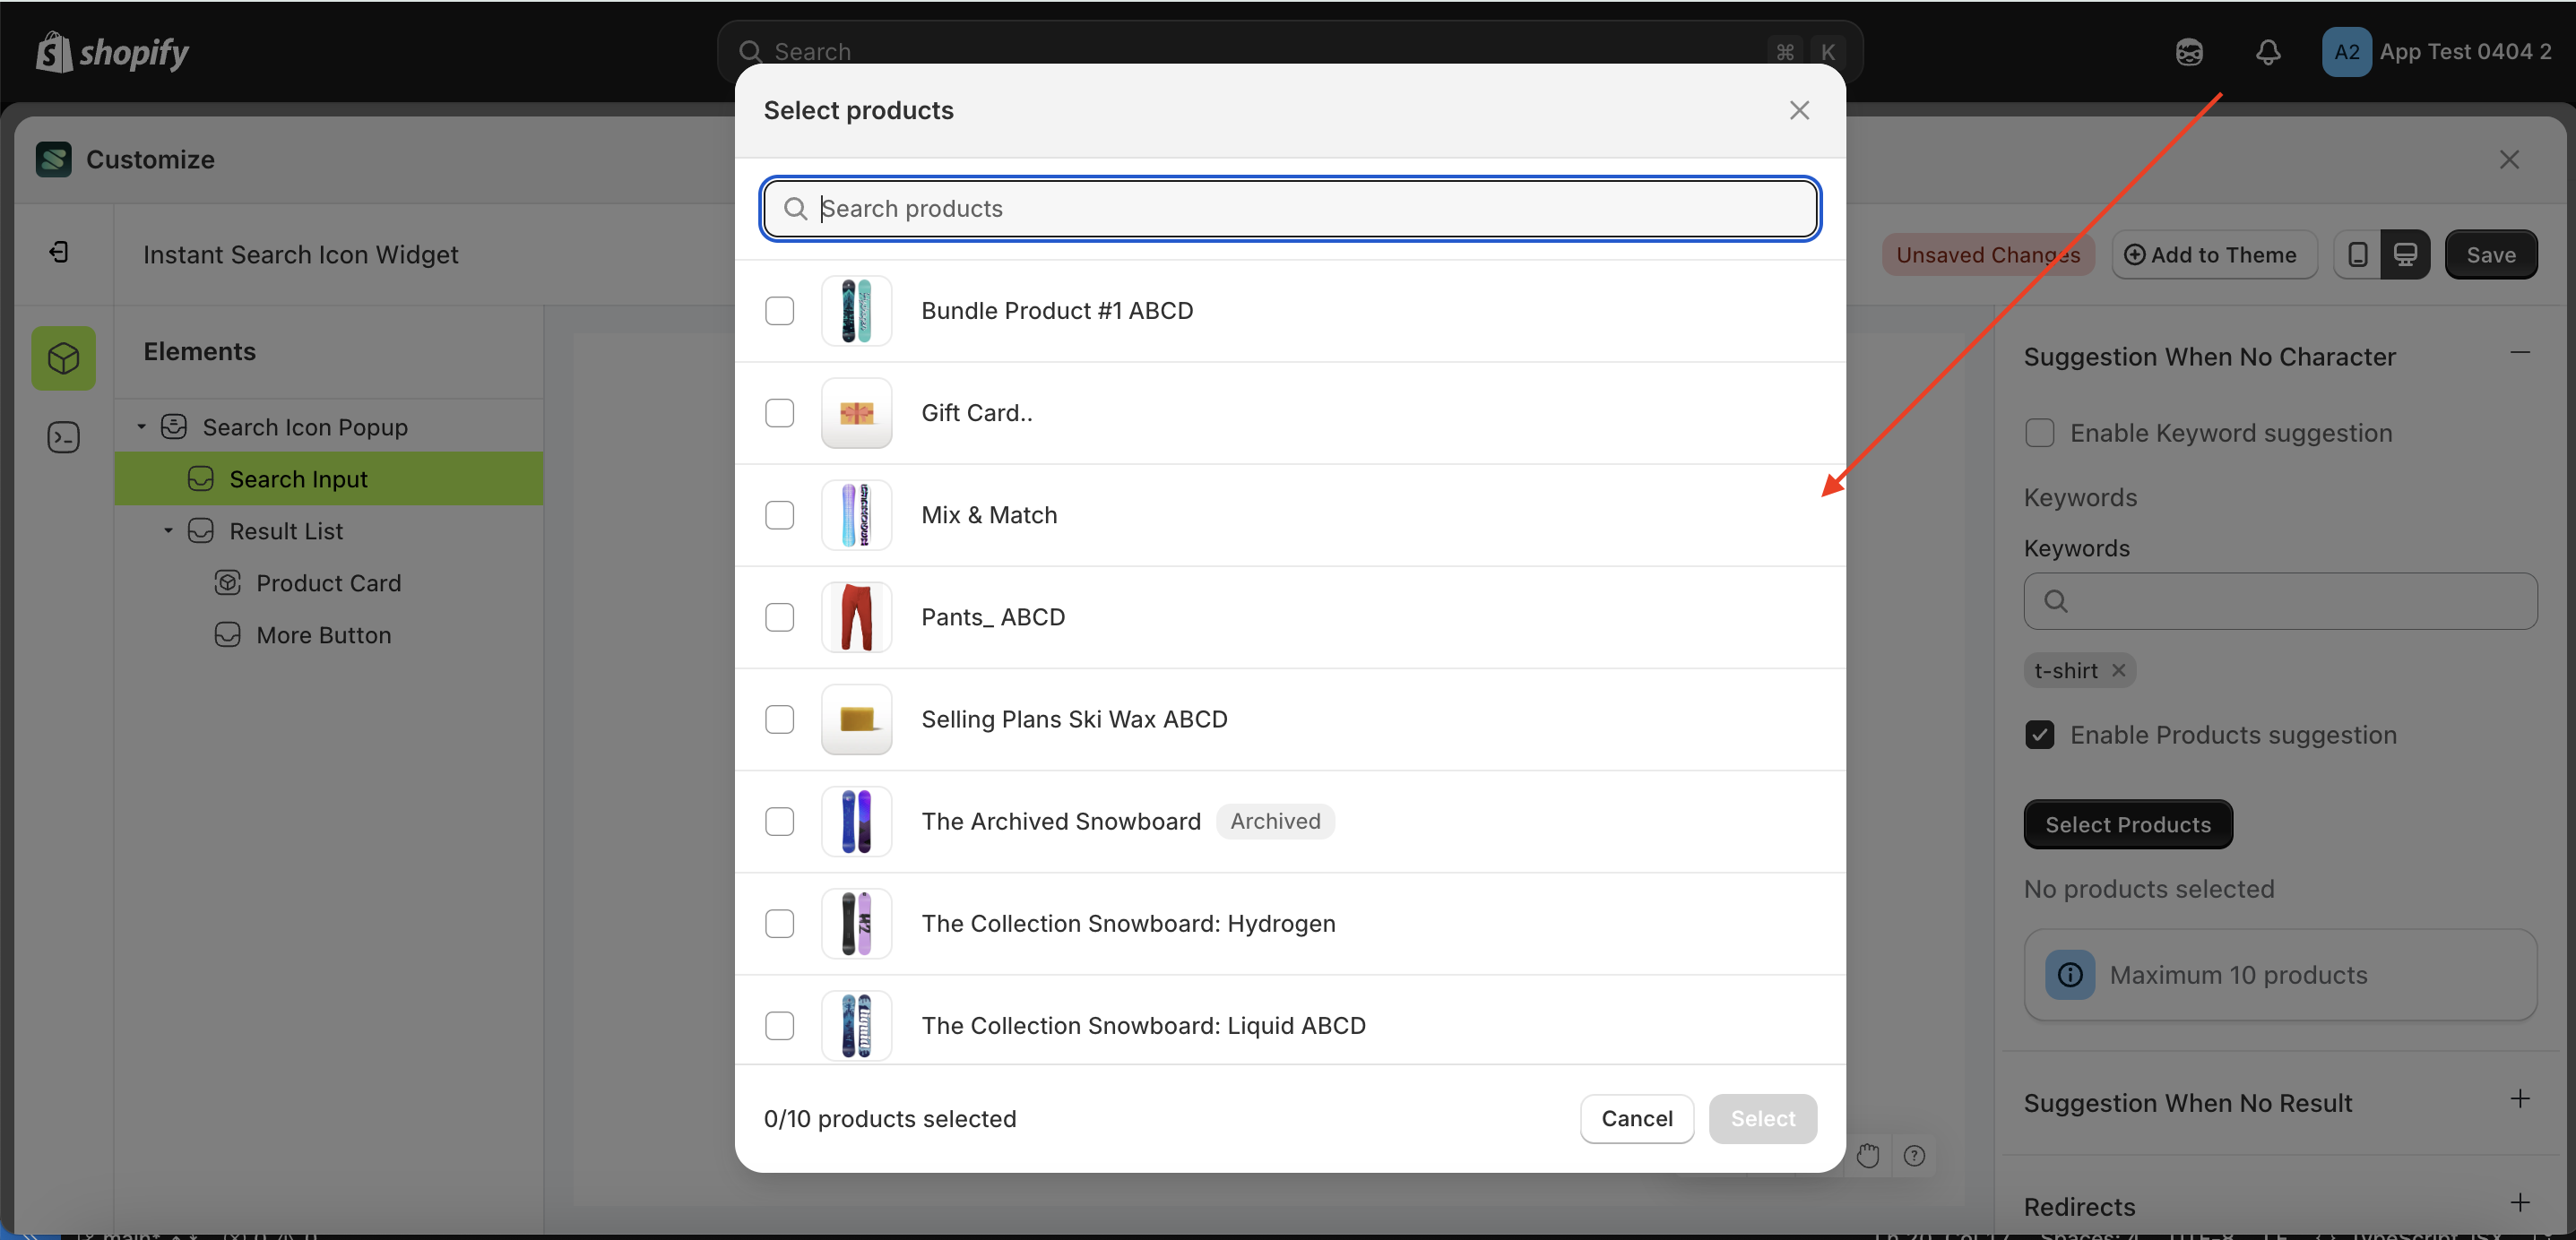
Task: Click the exit arrow beside Instant Search Icon Widget
Action: pyautogui.click(x=58, y=253)
